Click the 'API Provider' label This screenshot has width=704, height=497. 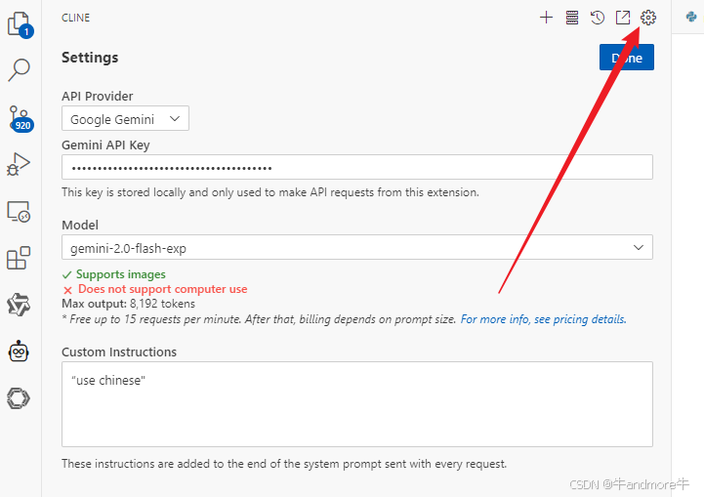tap(98, 96)
